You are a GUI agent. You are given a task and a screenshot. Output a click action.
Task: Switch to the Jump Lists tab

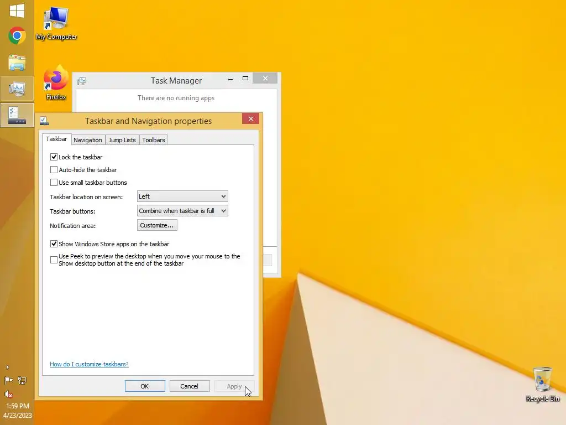pos(122,140)
